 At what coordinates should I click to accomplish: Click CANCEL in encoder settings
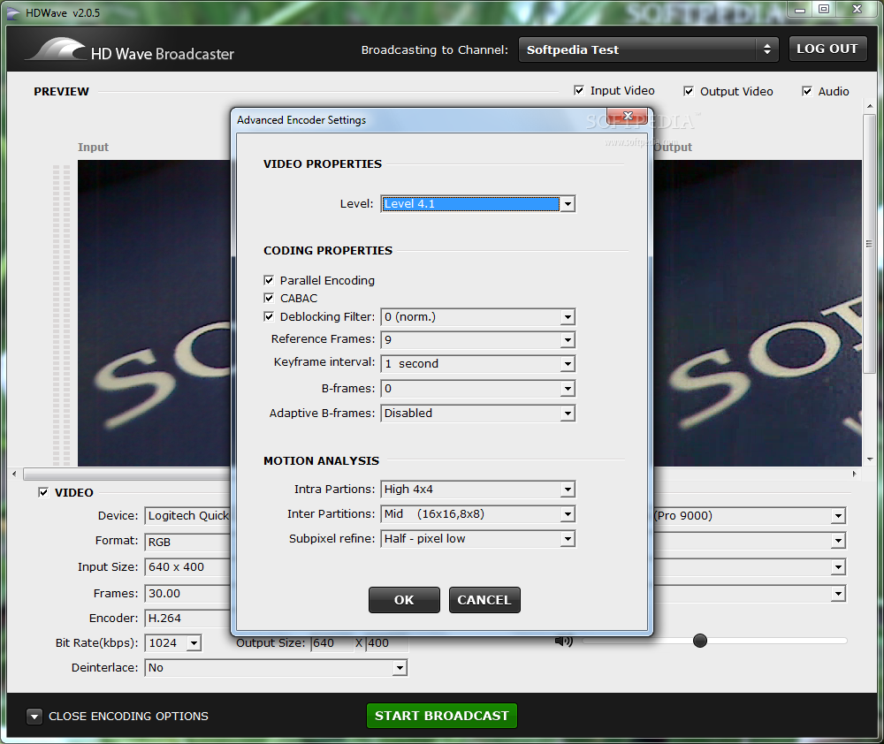click(x=484, y=600)
